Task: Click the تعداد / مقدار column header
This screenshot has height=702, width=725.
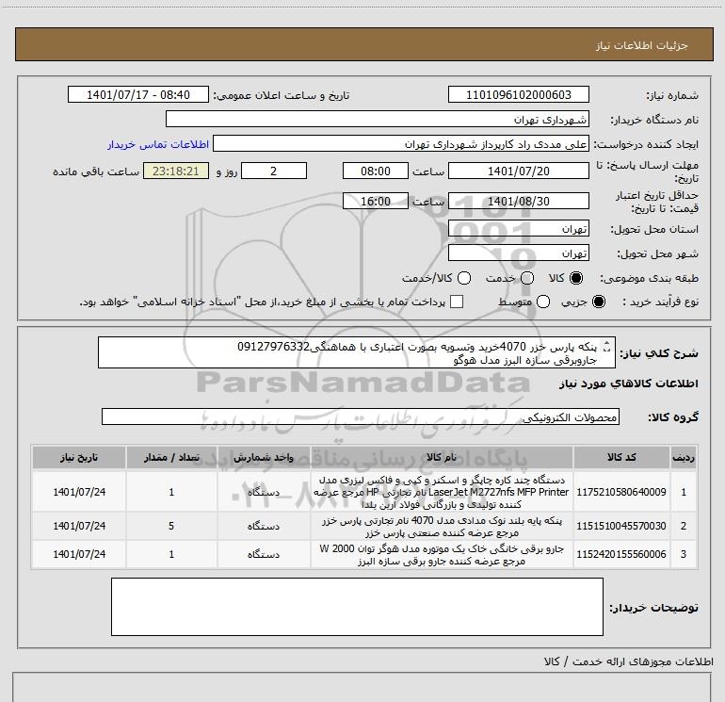Action: pos(171,458)
